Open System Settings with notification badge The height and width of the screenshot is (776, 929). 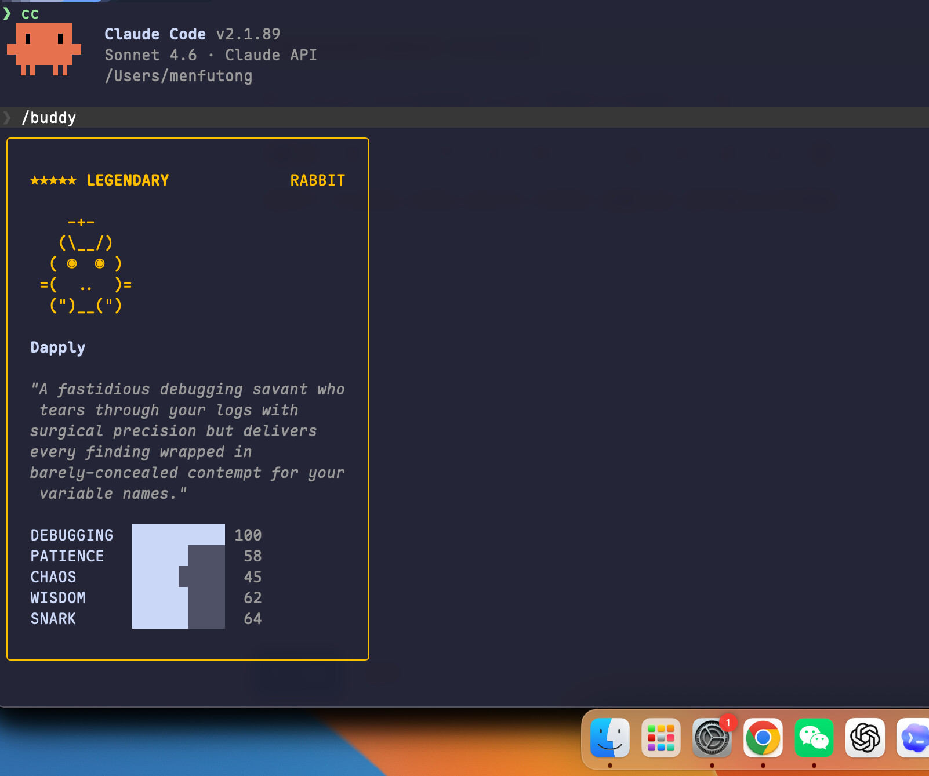click(712, 738)
